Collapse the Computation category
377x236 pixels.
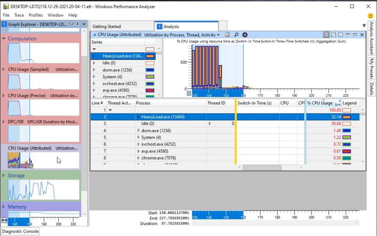4,38
